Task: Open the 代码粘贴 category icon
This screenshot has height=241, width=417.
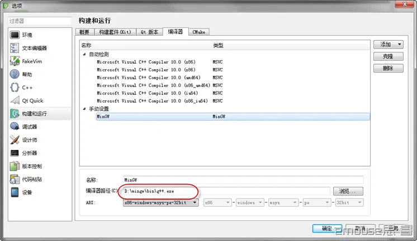Action: tap(15, 179)
